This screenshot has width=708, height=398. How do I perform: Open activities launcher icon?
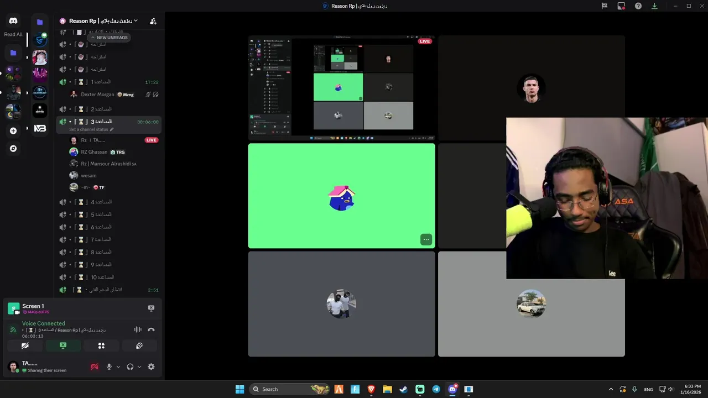(x=101, y=345)
